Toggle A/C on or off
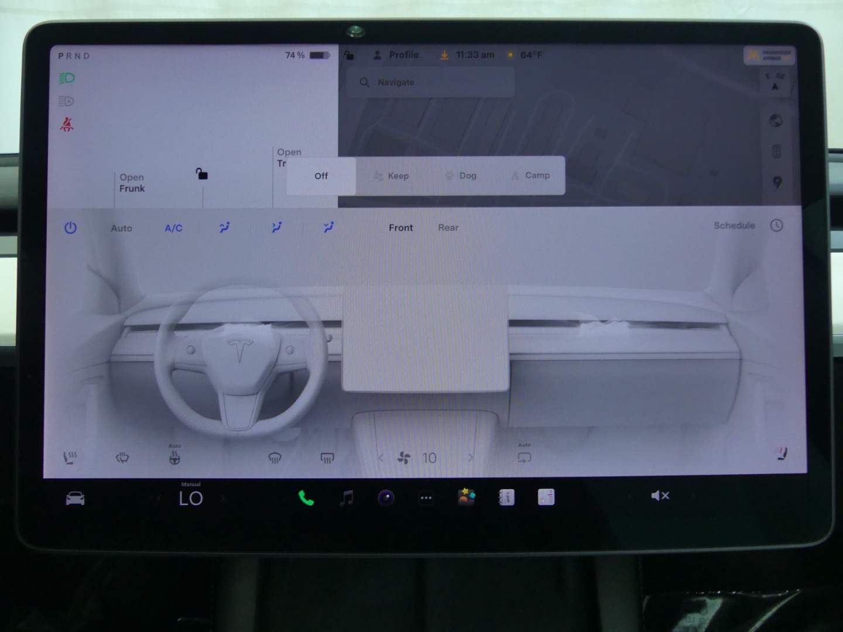 coord(173,228)
